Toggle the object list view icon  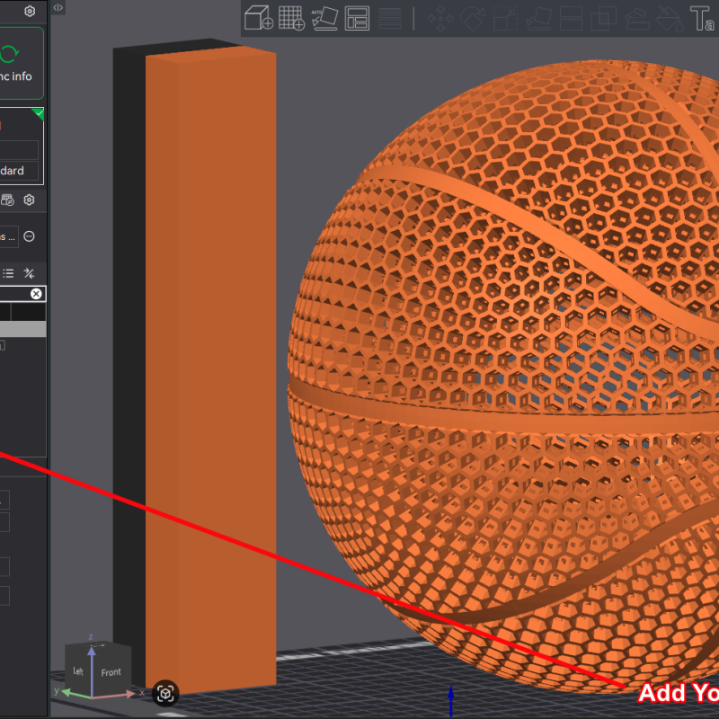pos(8,273)
